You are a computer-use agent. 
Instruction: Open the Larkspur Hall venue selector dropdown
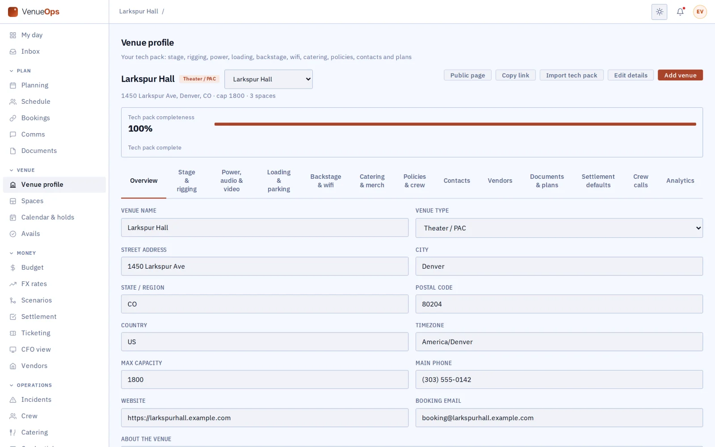[x=269, y=79]
